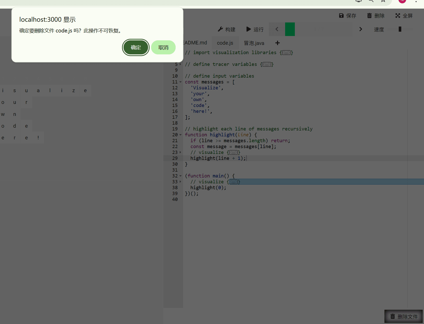
Task: Step forward with the right chevron
Action: [x=360, y=29]
